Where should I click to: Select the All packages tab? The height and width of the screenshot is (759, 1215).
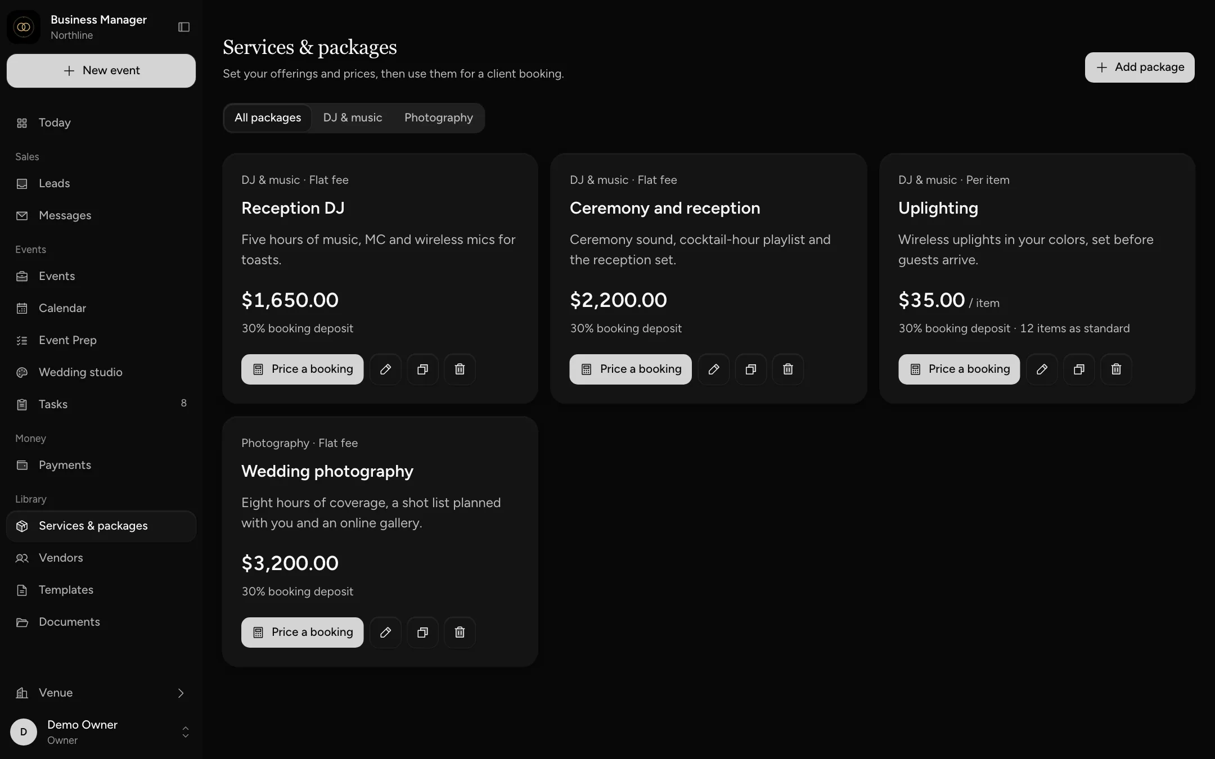(x=268, y=118)
